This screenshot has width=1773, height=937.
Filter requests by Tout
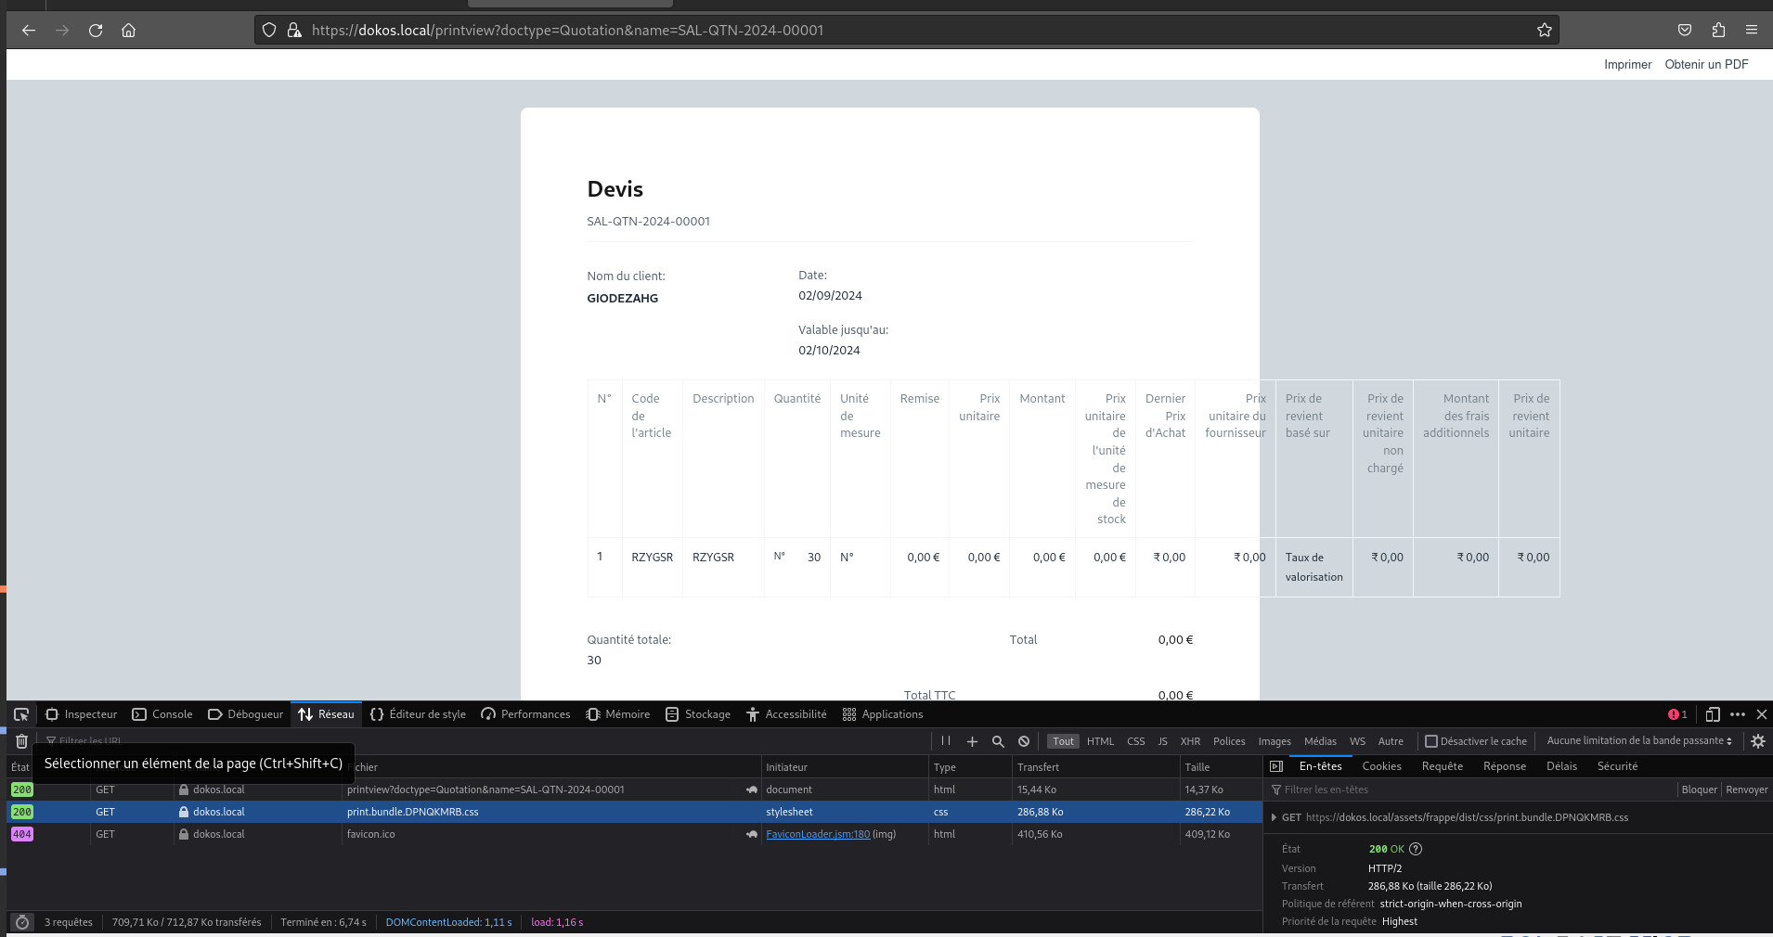point(1063,741)
